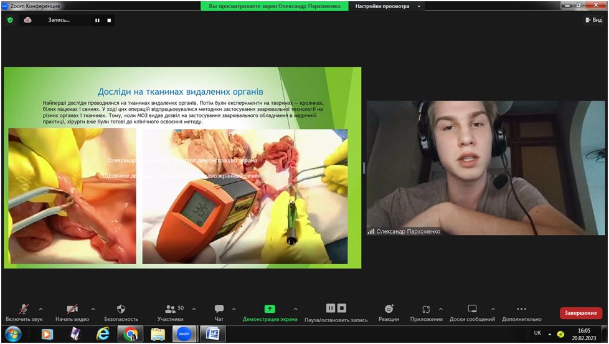Open the File Explorer folder taskbar icon
This screenshot has height=344, width=609.
(158, 334)
